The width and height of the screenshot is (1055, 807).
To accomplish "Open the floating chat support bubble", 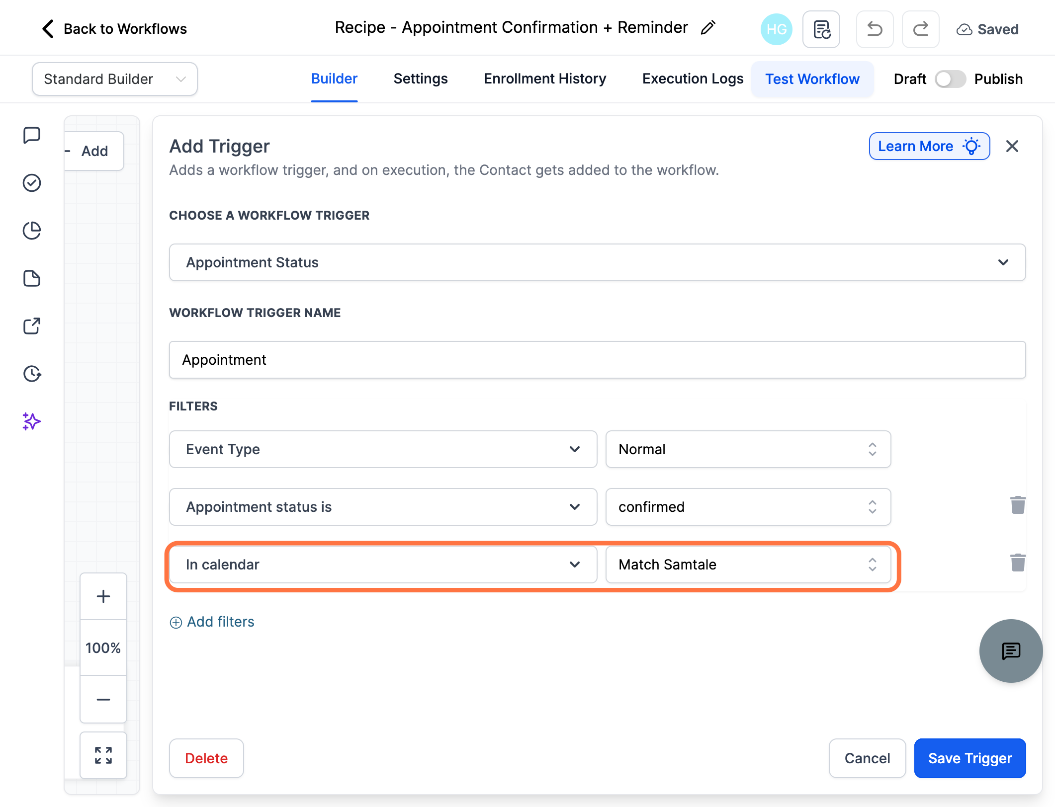I will click(1011, 651).
